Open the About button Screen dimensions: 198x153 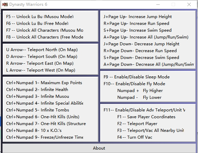[99, 148]
